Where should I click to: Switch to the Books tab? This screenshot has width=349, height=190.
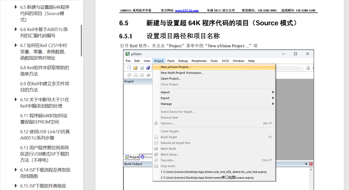[x=146, y=157]
